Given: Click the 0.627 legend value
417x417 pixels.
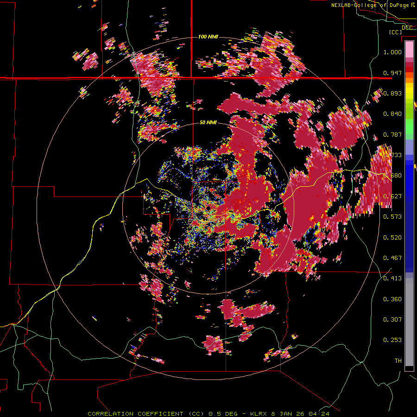Looking at the screenshot, I should (392, 196).
